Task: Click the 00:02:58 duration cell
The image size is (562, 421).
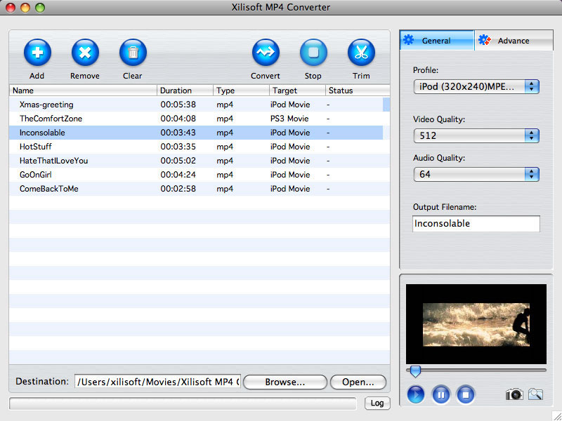Action: (178, 189)
